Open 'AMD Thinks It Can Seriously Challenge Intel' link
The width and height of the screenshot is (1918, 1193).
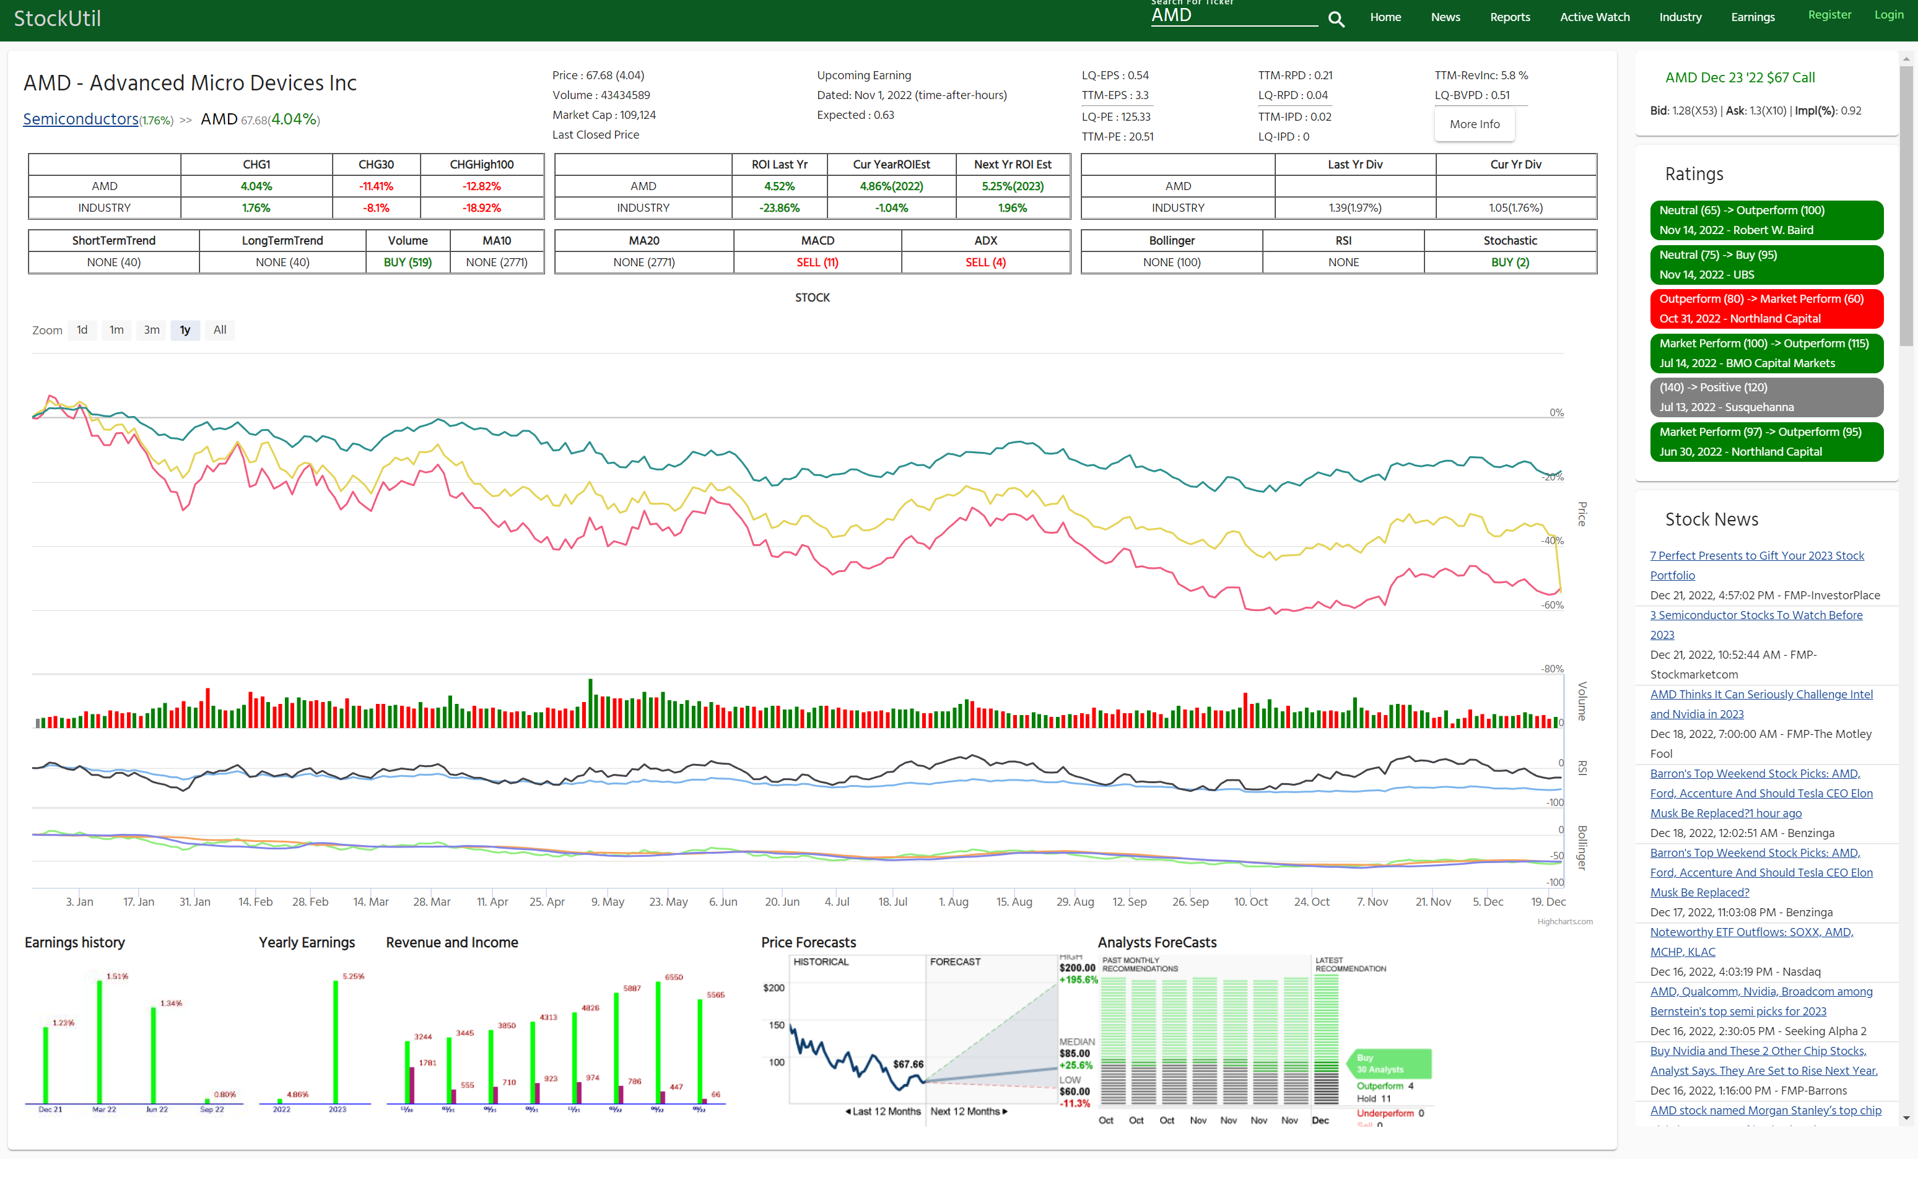point(1761,705)
